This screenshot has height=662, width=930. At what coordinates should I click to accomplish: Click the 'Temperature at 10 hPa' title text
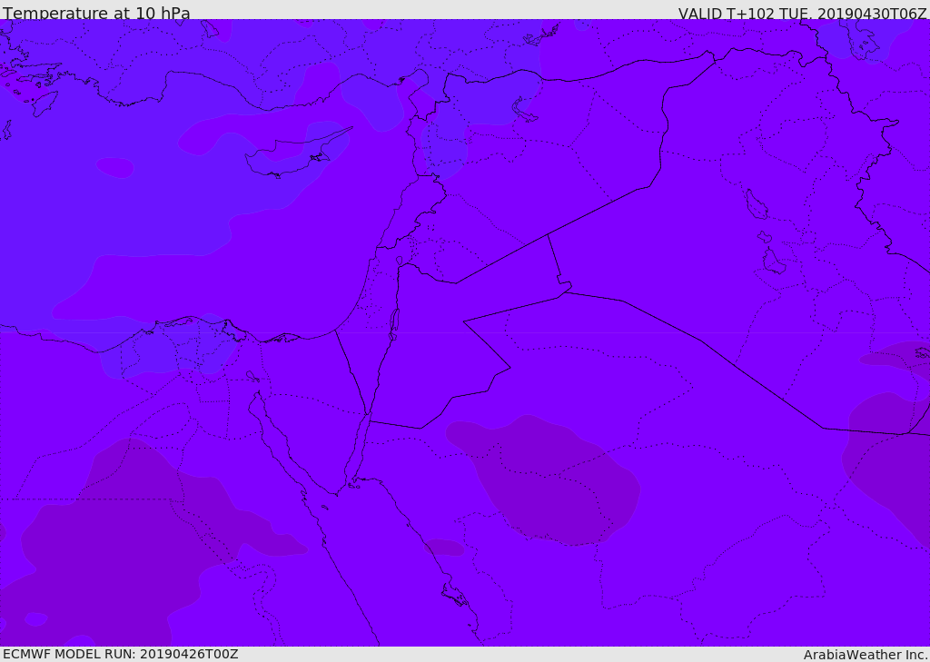coord(96,13)
